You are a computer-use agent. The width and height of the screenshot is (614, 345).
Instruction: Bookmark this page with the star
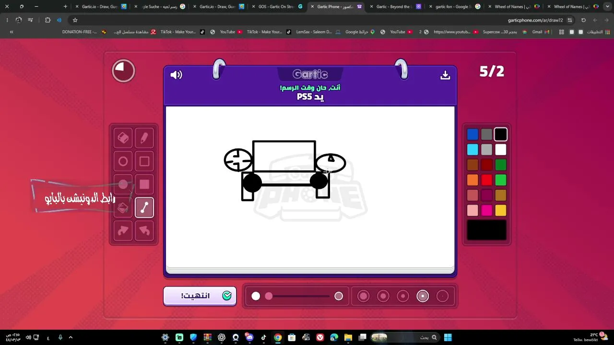point(75,20)
